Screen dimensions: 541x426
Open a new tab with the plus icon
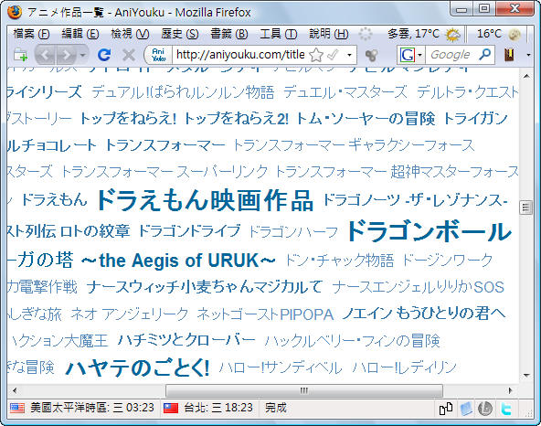pyautogui.click(x=20, y=55)
